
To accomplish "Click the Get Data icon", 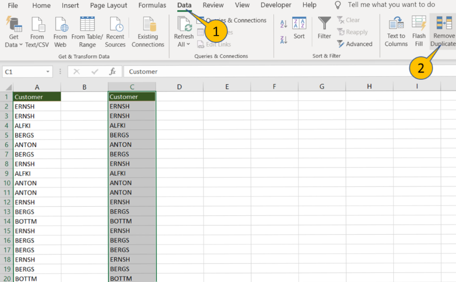I will point(14,24).
